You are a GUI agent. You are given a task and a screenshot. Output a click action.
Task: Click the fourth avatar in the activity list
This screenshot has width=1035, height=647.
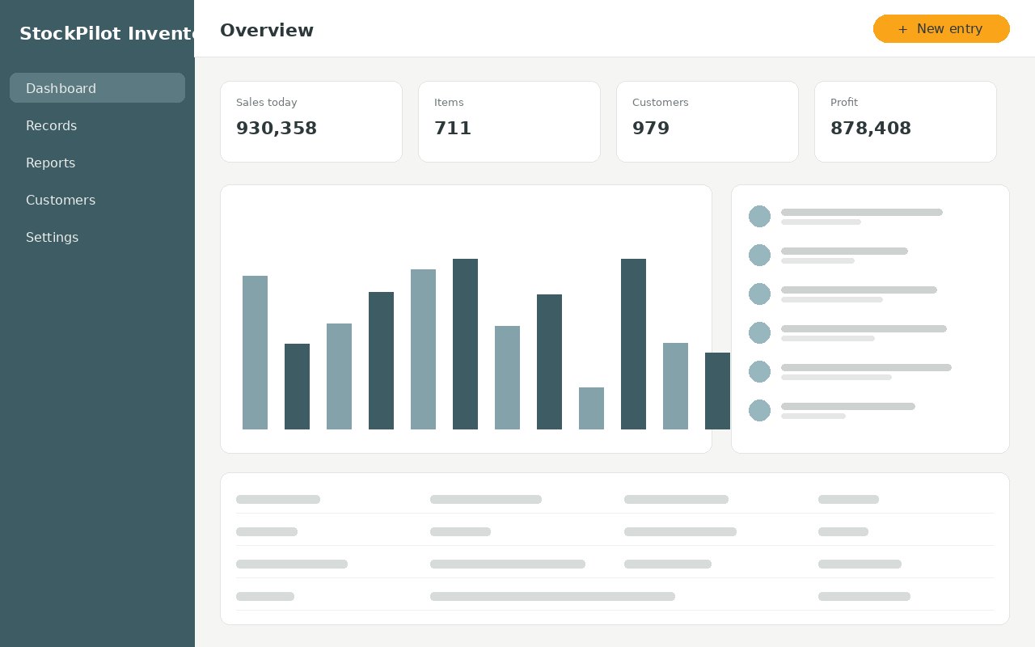759,332
